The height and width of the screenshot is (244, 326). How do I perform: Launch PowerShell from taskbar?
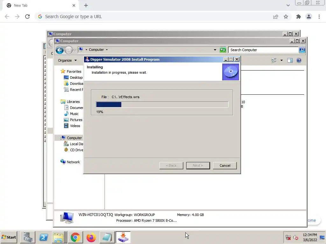pyautogui.click(x=43, y=237)
